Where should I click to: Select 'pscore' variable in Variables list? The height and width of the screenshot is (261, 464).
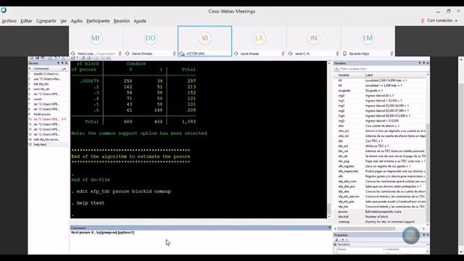tap(380, 212)
